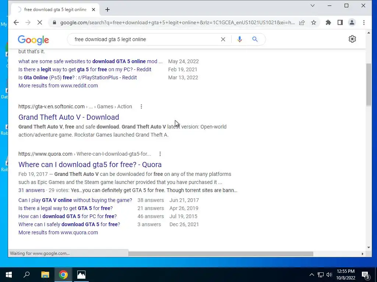
Task: Open Windows taskbar search
Action: click(27, 275)
